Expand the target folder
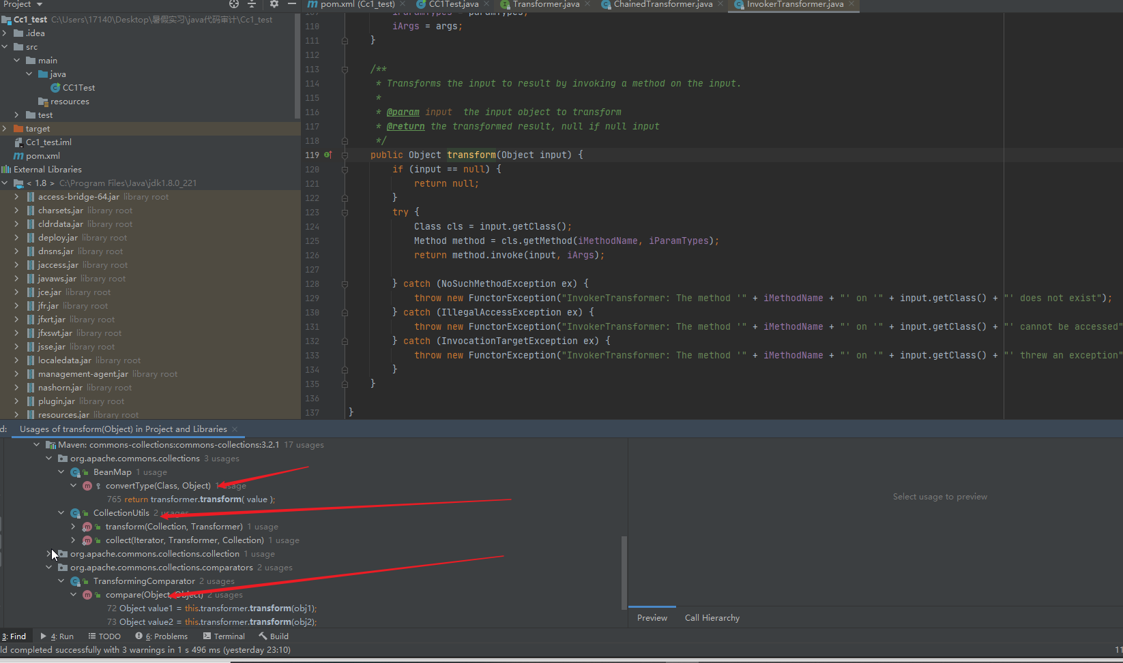Image resolution: width=1123 pixels, height=663 pixels. 5,129
